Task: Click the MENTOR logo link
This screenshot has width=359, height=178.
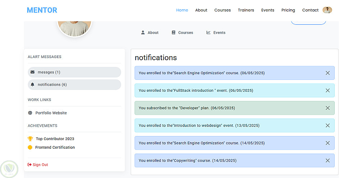Action: tap(42, 10)
